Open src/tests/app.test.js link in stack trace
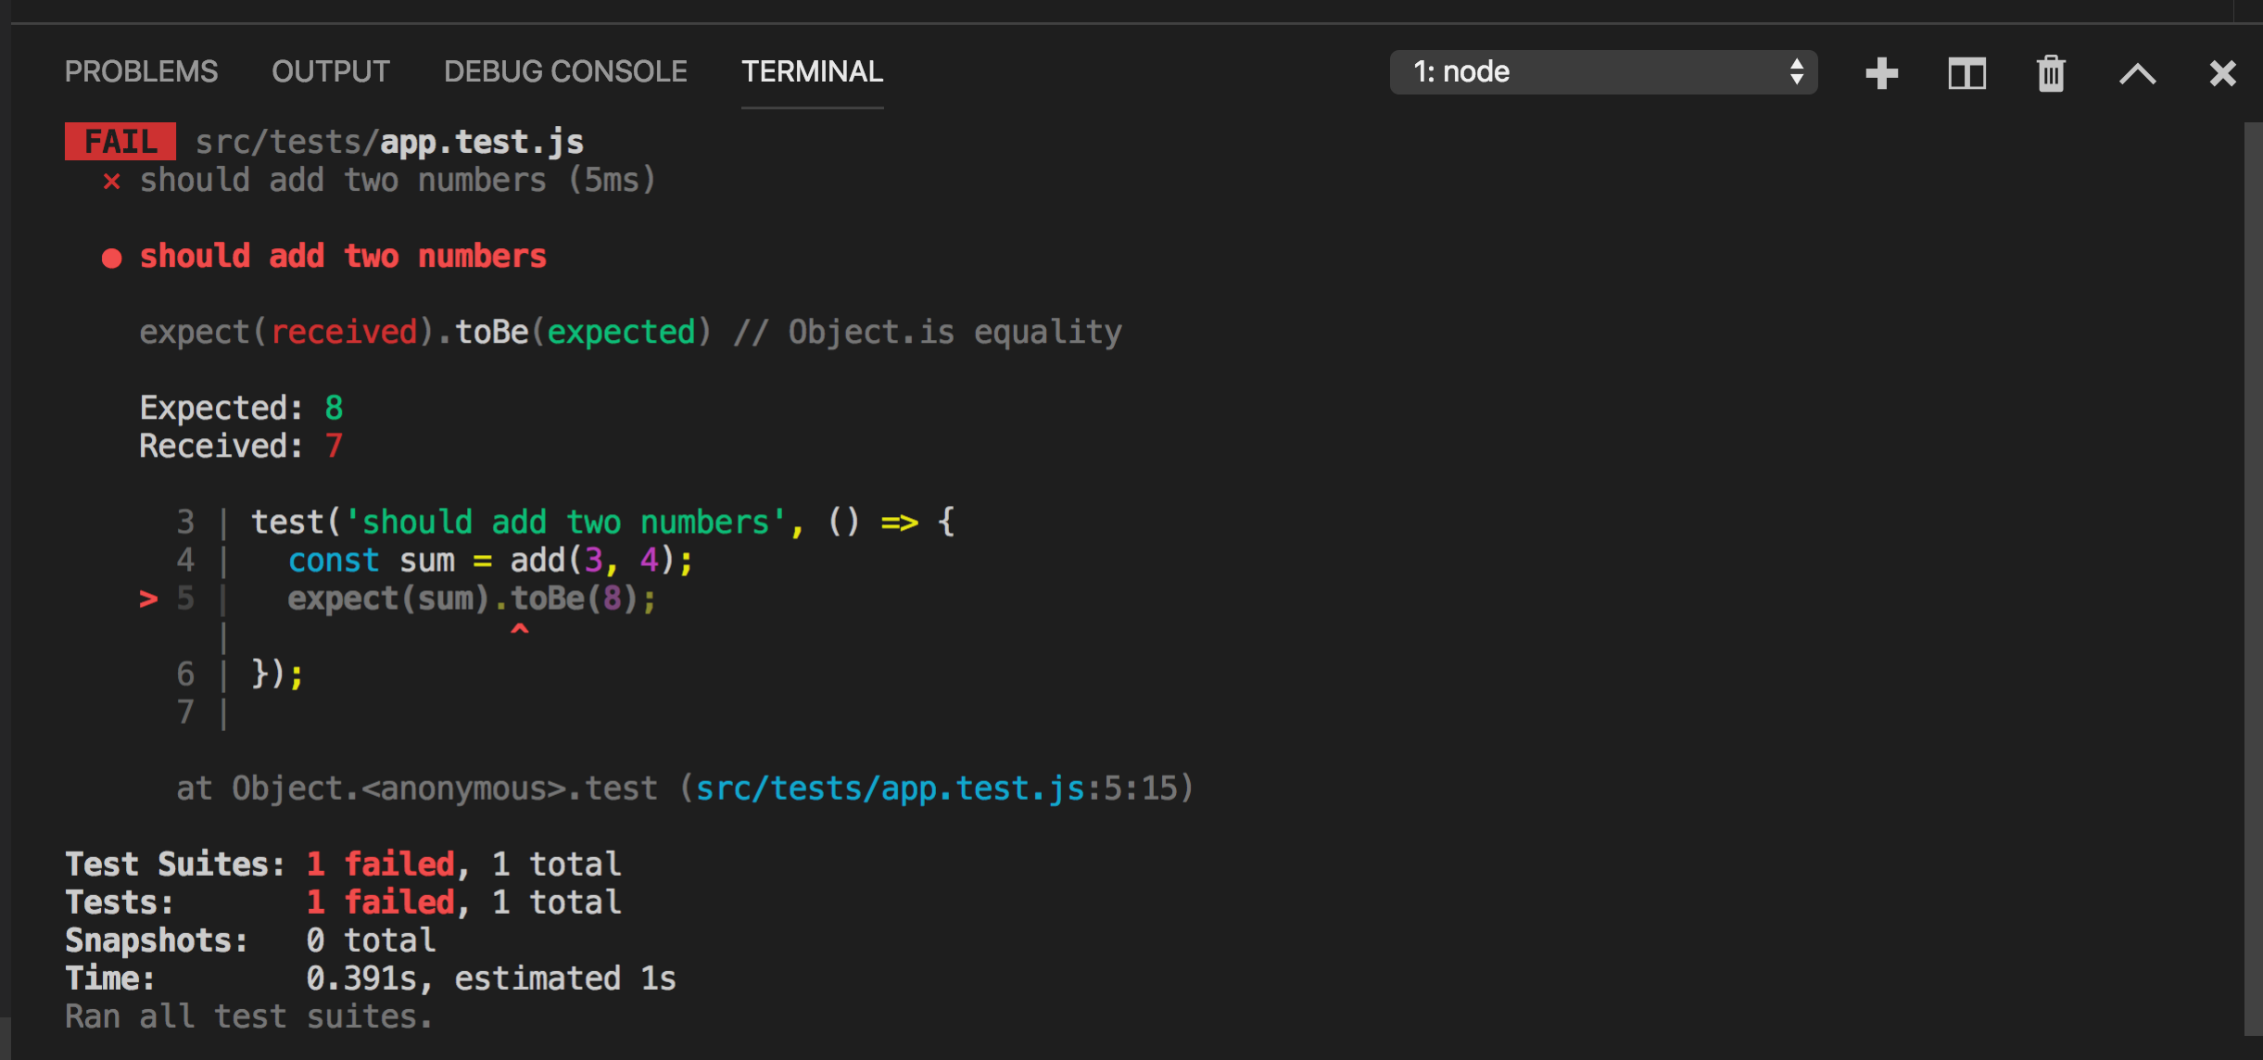This screenshot has height=1060, width=2263. coord(890,789)
